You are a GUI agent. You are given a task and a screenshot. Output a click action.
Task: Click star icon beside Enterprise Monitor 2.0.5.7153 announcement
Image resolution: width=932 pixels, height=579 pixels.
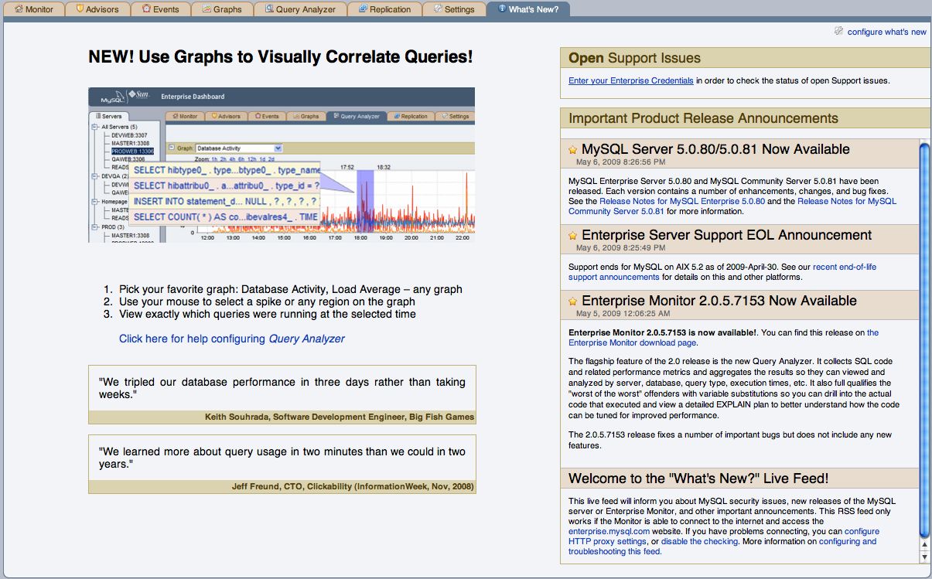pos(573,301)
